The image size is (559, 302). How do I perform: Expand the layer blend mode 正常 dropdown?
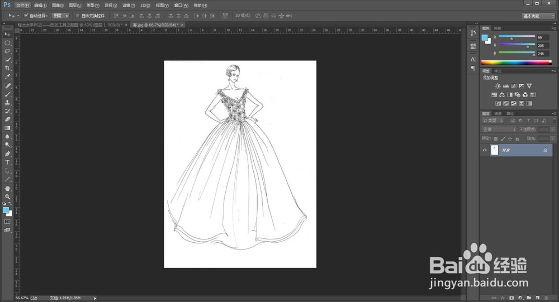click(x=499, y=130)
